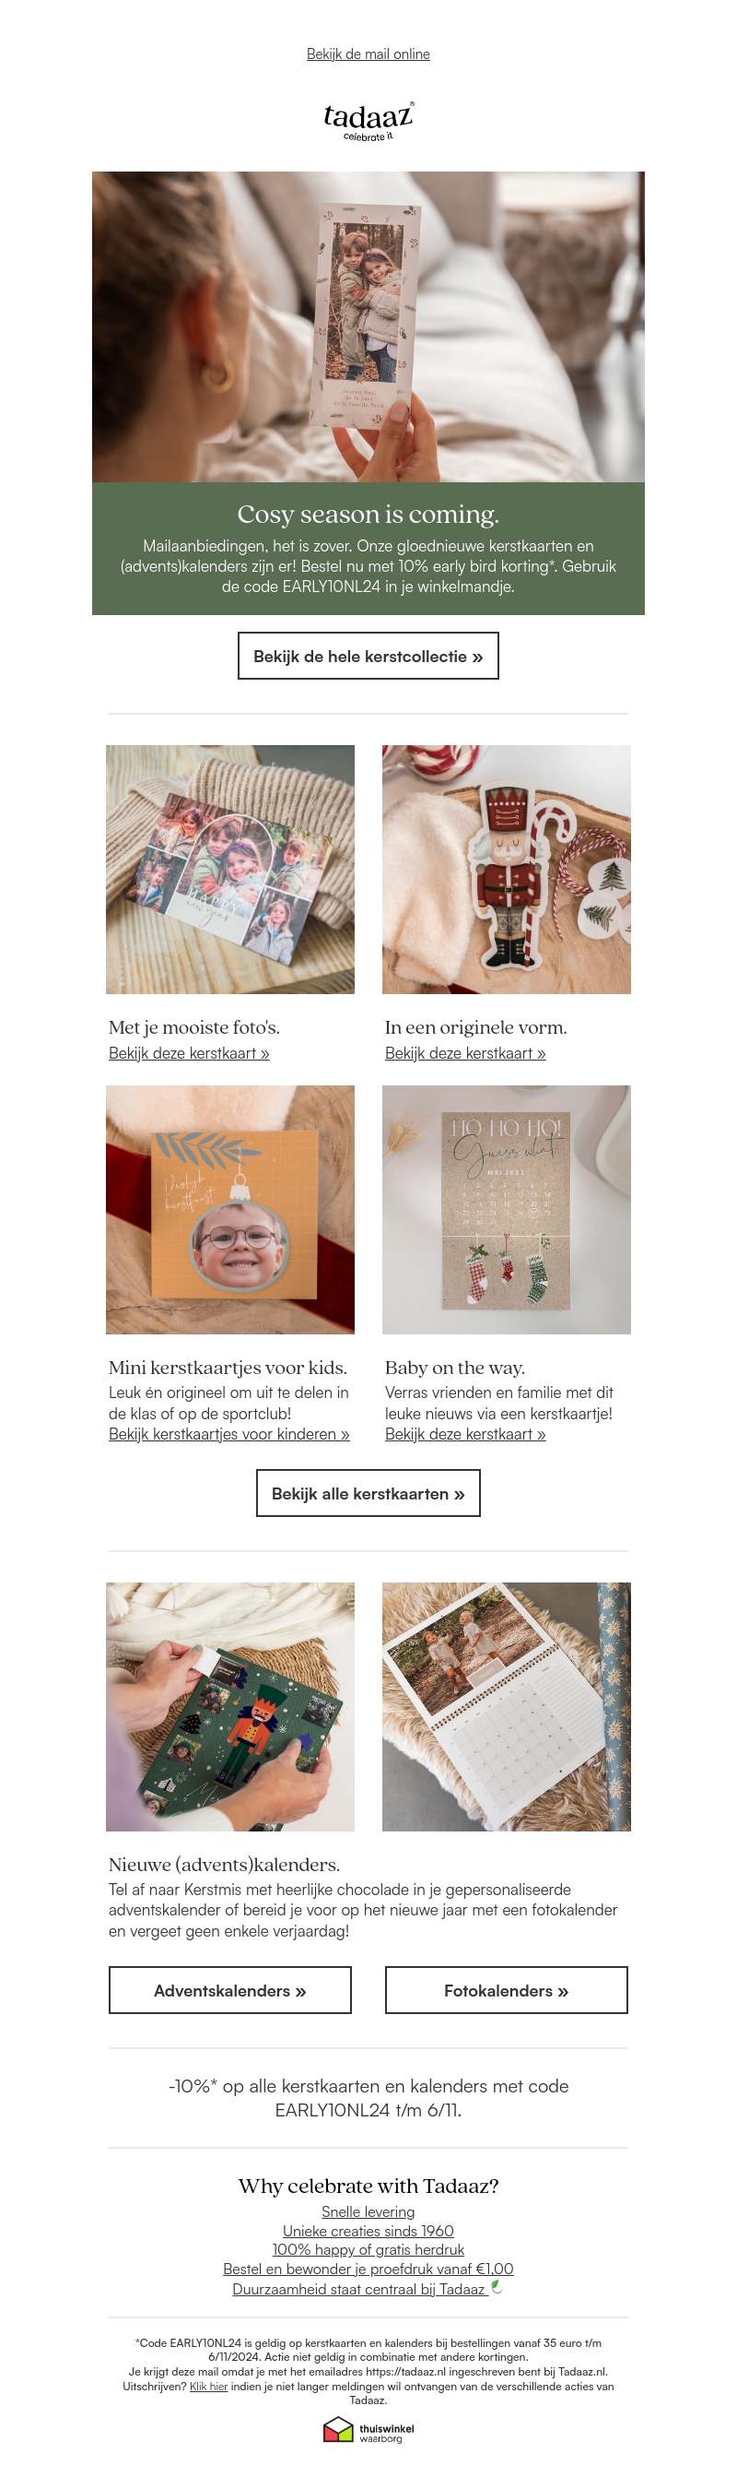Click the Tadaaz logo
Screen dimensions: 737x2477
click(368, 121)
